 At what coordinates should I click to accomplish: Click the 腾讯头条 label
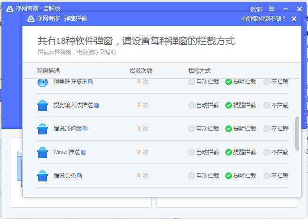[x=65, y=176]
